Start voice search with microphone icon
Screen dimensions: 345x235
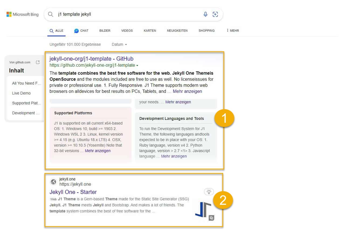click(x=205, y=14)
